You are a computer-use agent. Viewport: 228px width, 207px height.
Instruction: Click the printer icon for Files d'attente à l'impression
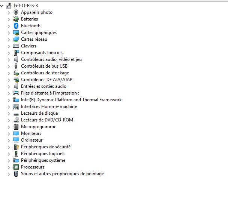(x=16, y=93)
